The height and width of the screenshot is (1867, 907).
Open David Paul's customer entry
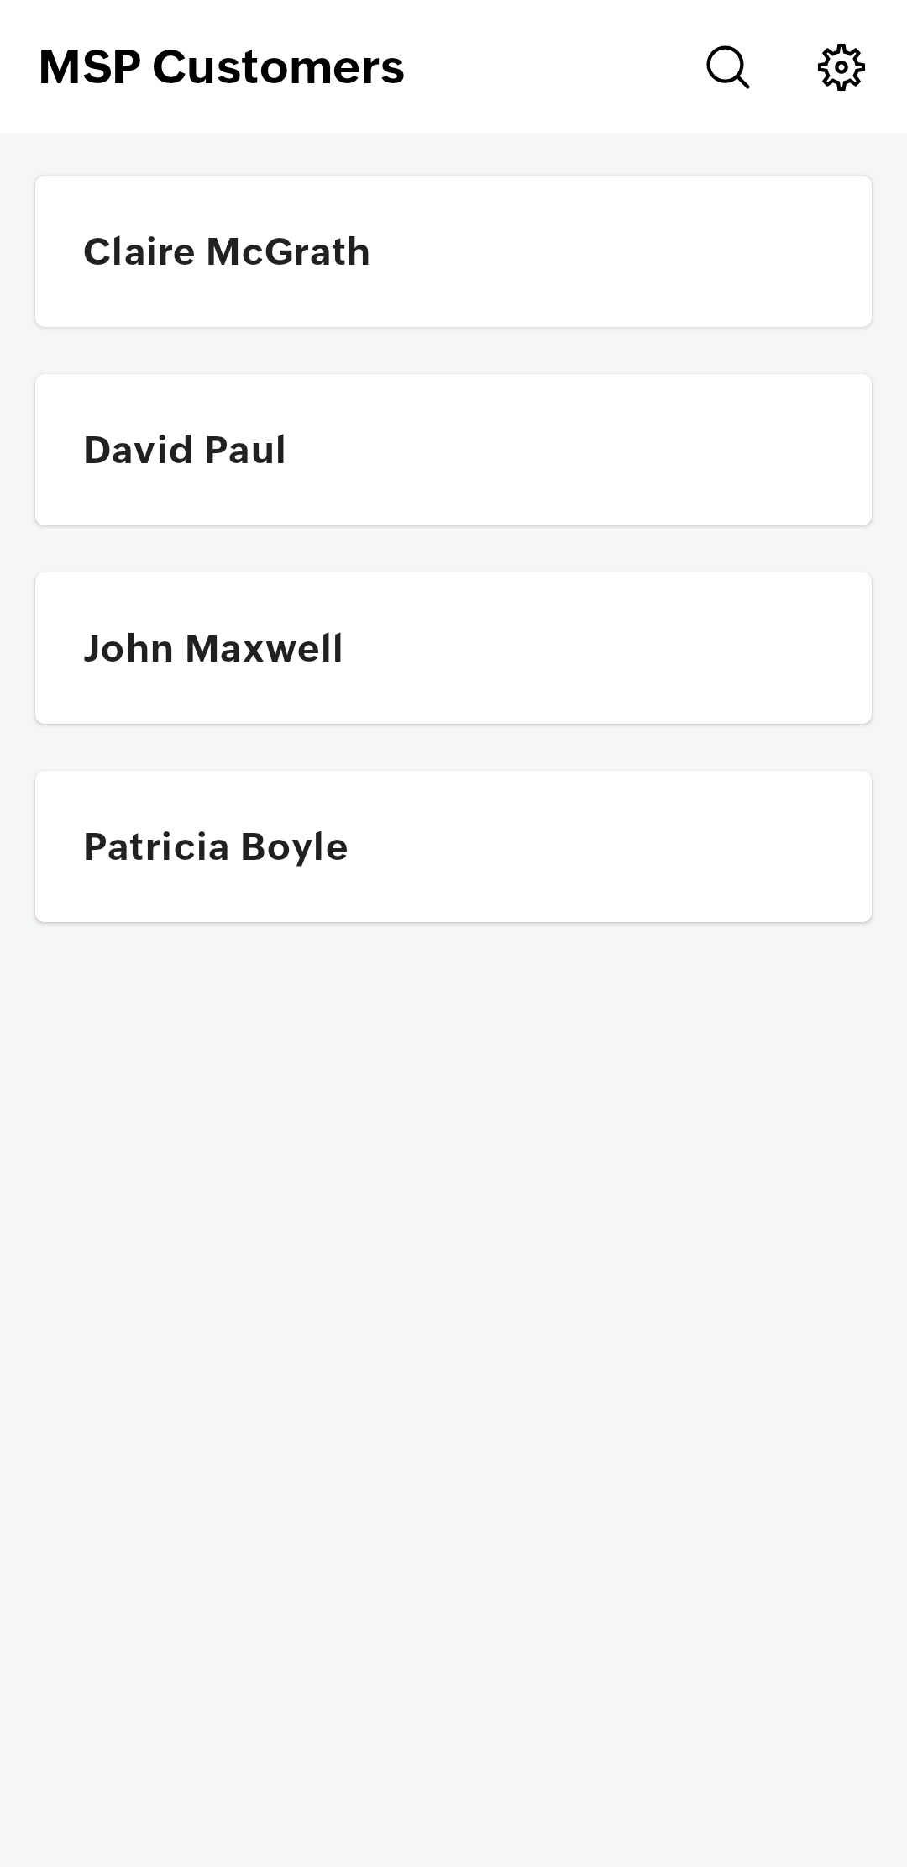[453, 450]
